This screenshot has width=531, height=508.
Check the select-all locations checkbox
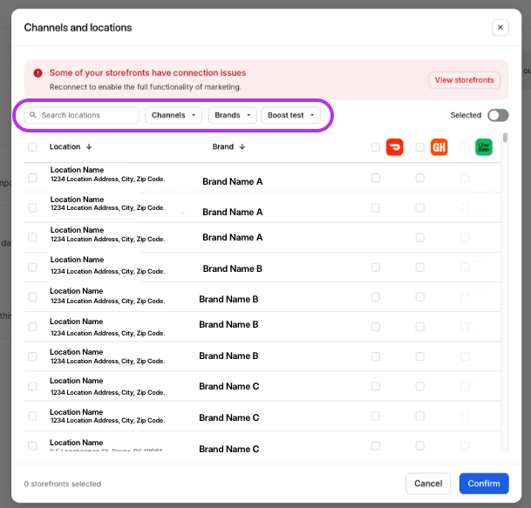(x=32, y=147)
